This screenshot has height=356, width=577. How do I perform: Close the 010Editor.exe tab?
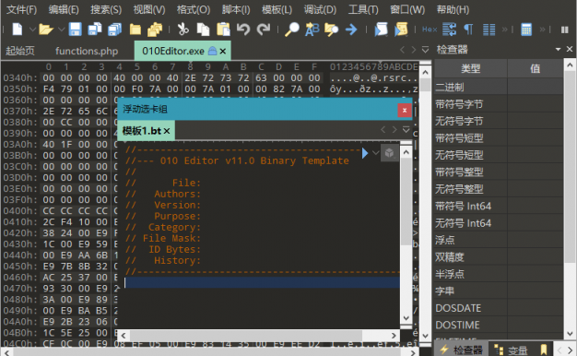pyautogui.click(x=223, y=51)
